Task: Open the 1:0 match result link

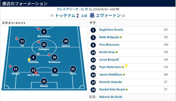Action: click(x=84, y=16)
